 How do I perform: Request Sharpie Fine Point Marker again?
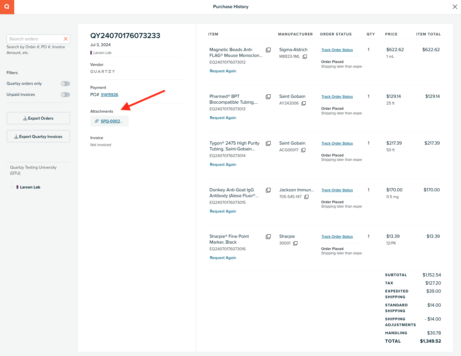[223, 258]
